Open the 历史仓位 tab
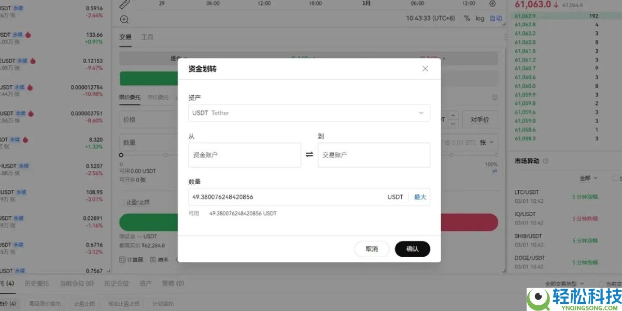The height and width of the screenshot is (311, 622). [117, 284]
